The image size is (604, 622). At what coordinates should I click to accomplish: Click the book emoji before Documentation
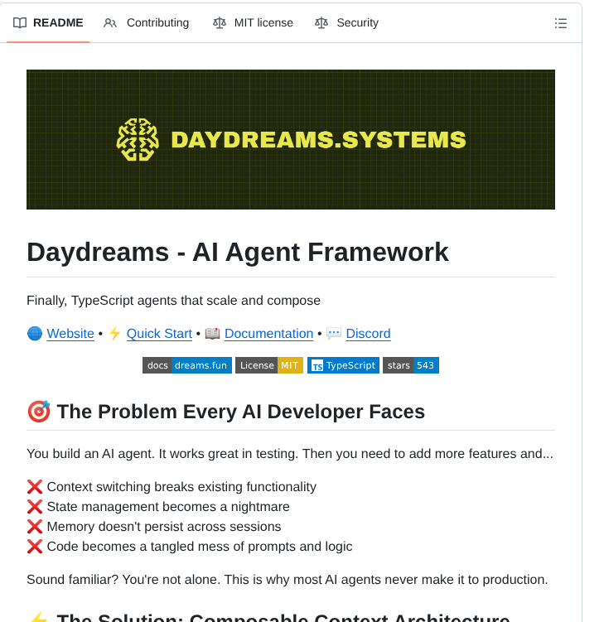[x=212, y=333]
